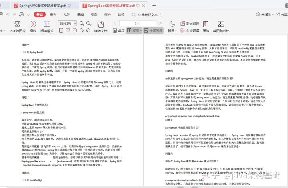Expand the 背景 dropdown arrow

click(176, 31)
